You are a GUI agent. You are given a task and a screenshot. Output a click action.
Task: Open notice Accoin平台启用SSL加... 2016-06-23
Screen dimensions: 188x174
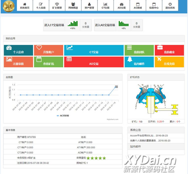149,136
